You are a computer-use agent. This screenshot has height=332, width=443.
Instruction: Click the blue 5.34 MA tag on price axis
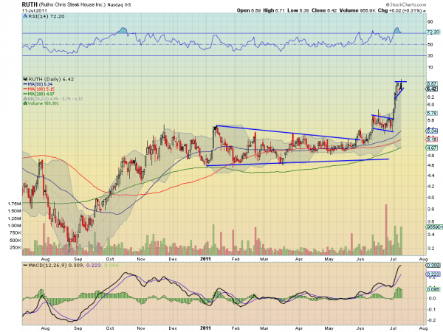(x=432, y=131)
